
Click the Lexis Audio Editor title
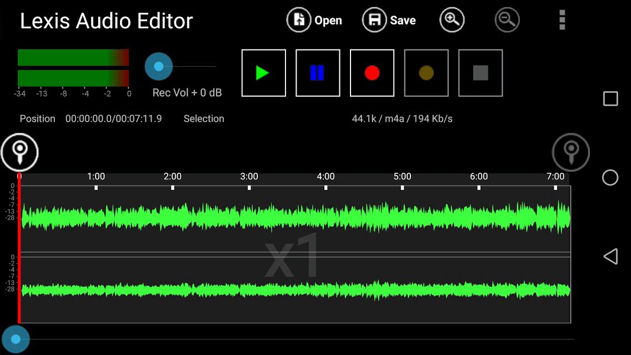point(106,21)
